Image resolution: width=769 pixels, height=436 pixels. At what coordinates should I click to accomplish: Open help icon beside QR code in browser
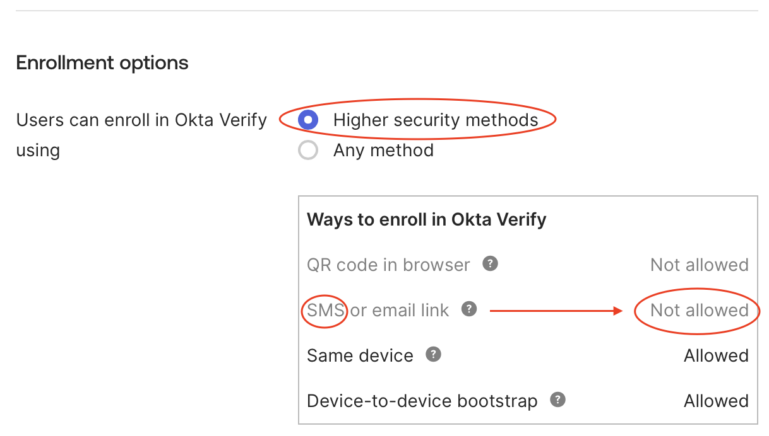490,264
